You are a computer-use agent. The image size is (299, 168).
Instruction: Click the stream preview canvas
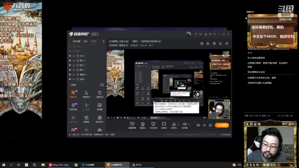pos(169,84)
